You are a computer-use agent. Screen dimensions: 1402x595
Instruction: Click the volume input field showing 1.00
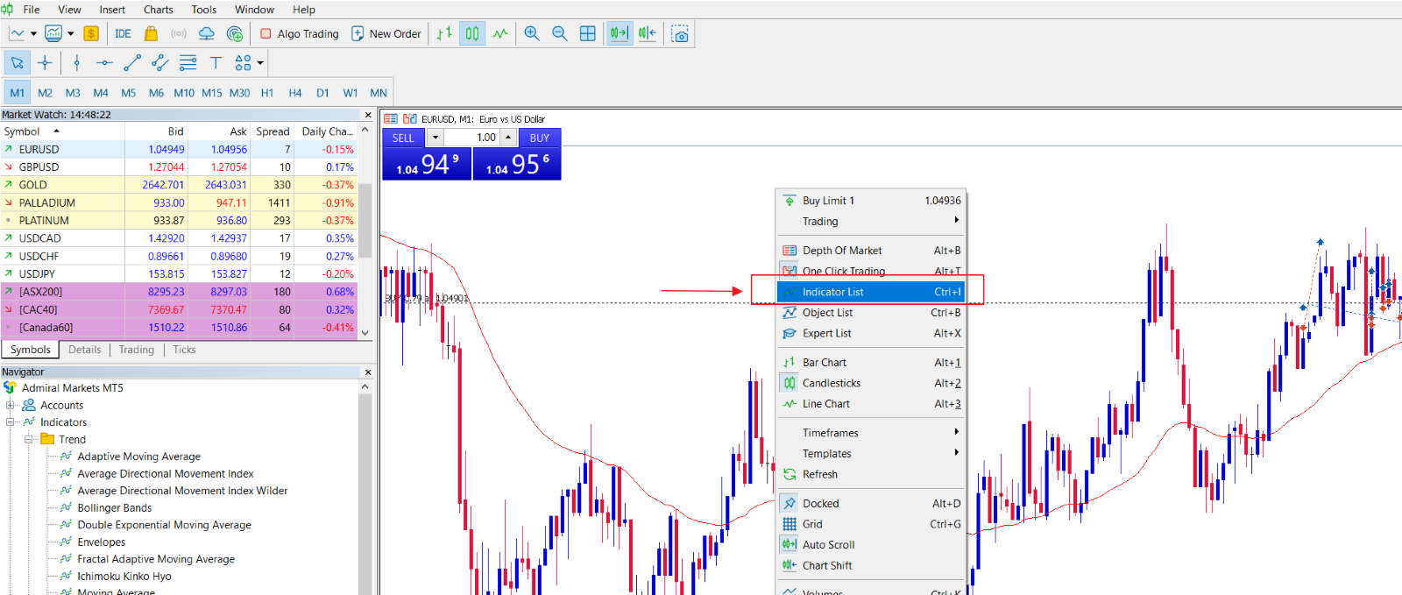[471, 138]
